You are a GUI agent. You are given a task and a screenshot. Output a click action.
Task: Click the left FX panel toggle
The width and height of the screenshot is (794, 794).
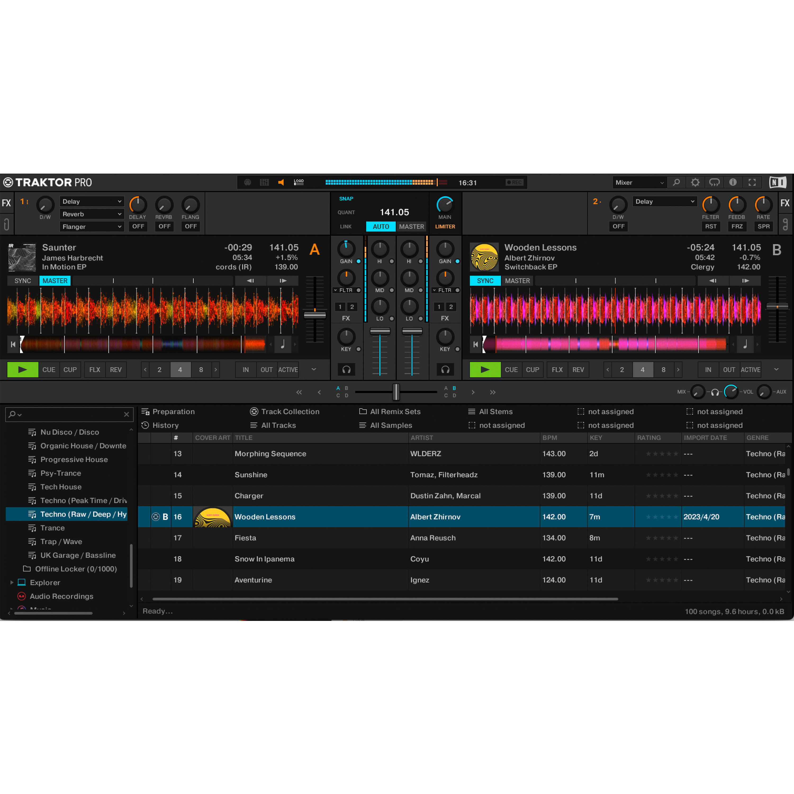pyautogui.click(x=7, y=203)
